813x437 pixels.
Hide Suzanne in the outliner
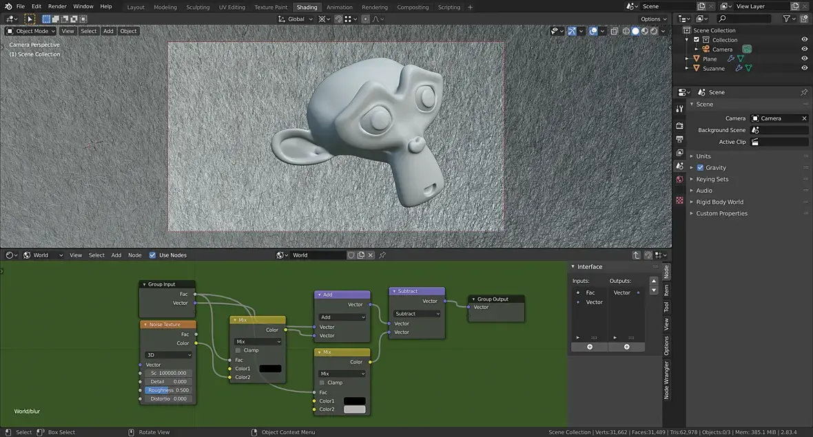point(804,68)
